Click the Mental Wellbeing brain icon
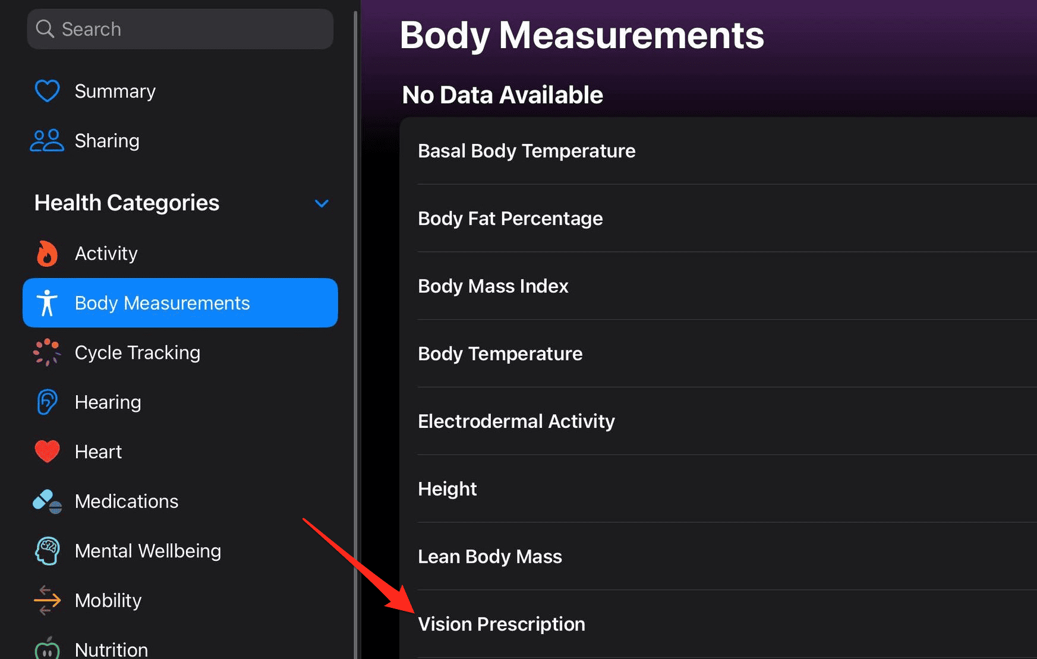 (x=47, y=551)
